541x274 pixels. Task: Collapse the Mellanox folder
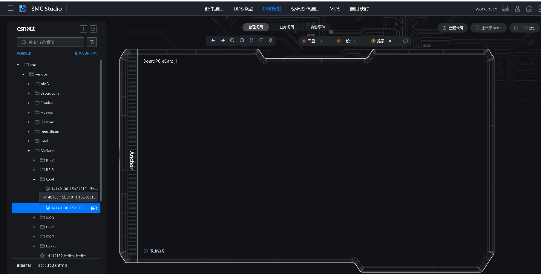[x=29, y=151]
